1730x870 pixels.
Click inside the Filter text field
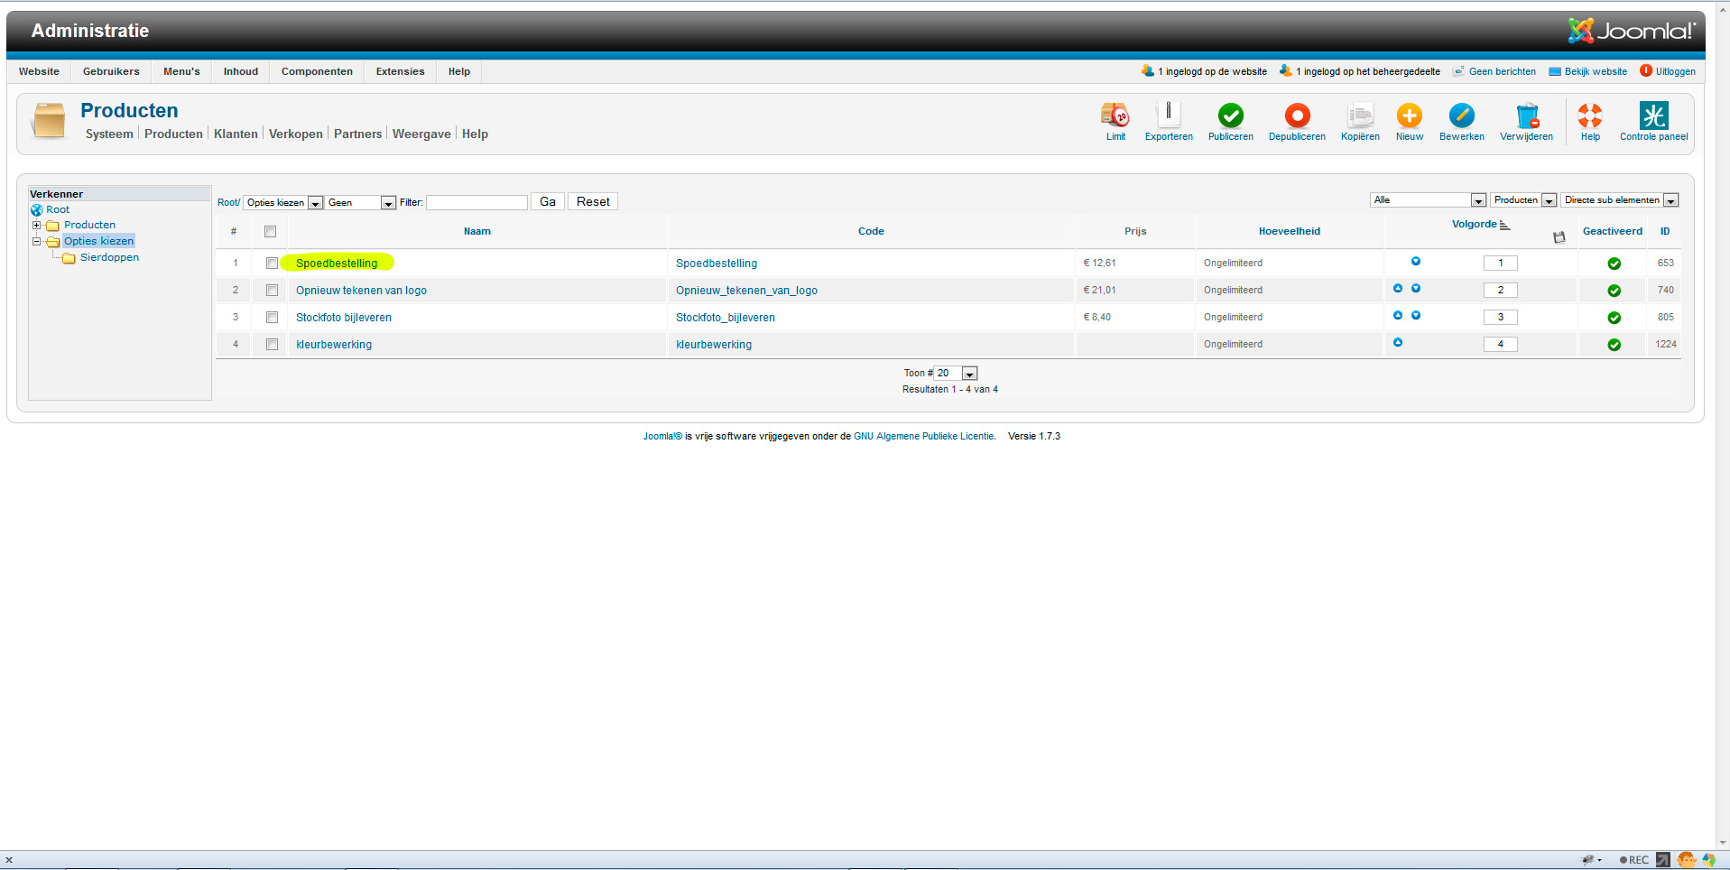[476, 203]
